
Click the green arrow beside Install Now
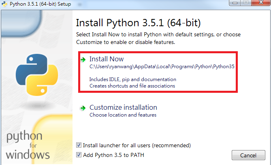point(83,60)
